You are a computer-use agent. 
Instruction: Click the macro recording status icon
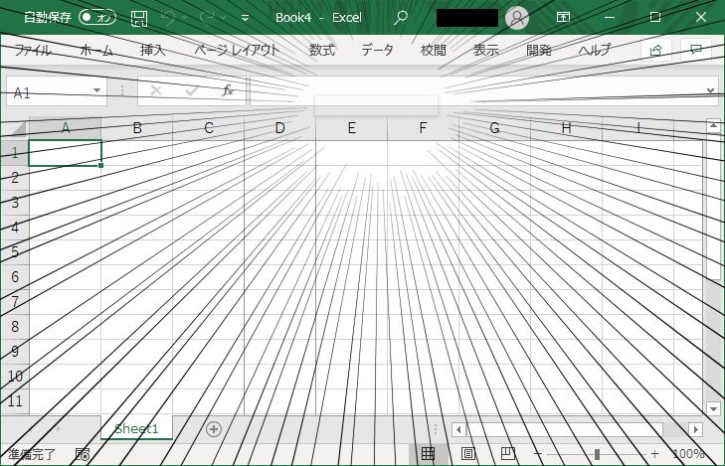pyautogui.click(x=83, y=454)
